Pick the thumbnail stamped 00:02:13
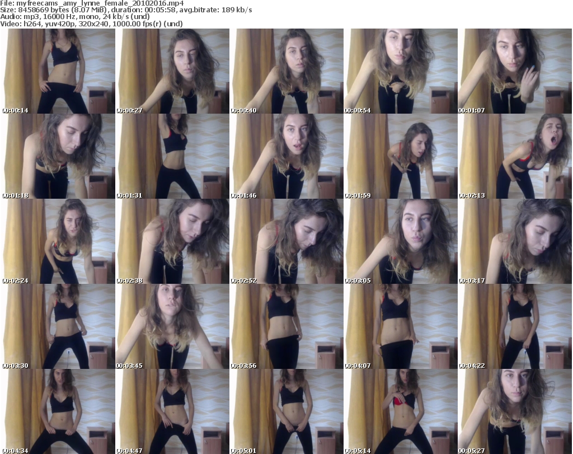 pyautogui.click(x=515, y=156)
